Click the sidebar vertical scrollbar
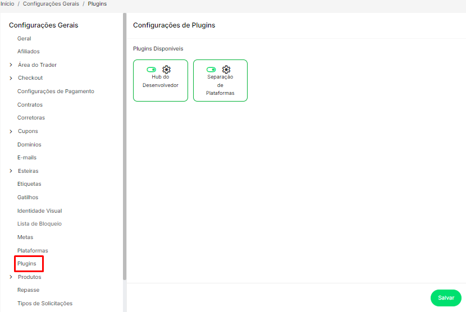 [125, 146]
